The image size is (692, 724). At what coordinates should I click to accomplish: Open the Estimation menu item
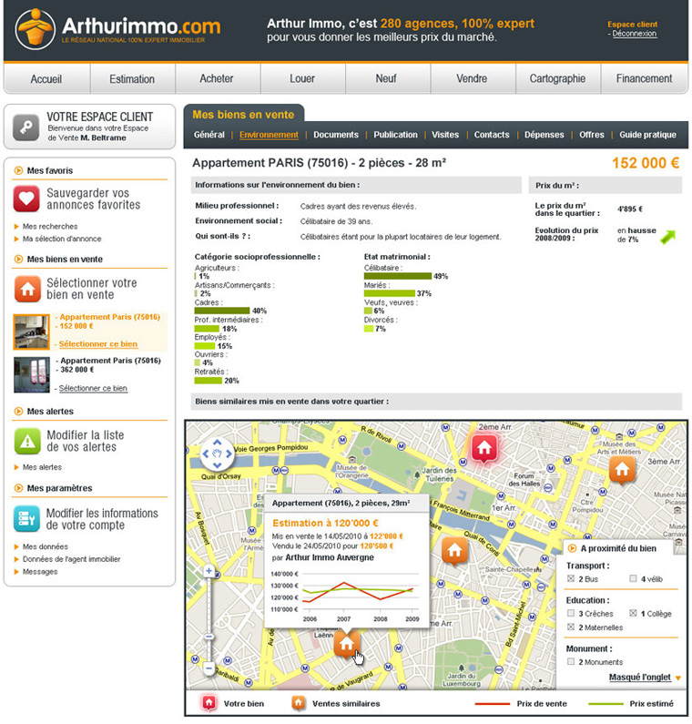(132, 79)
